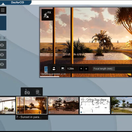Click the large blue panel in the left sidebar

coord(3,23)
